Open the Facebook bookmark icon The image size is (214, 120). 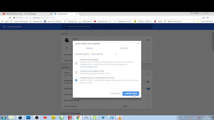(x=53, y=21)
